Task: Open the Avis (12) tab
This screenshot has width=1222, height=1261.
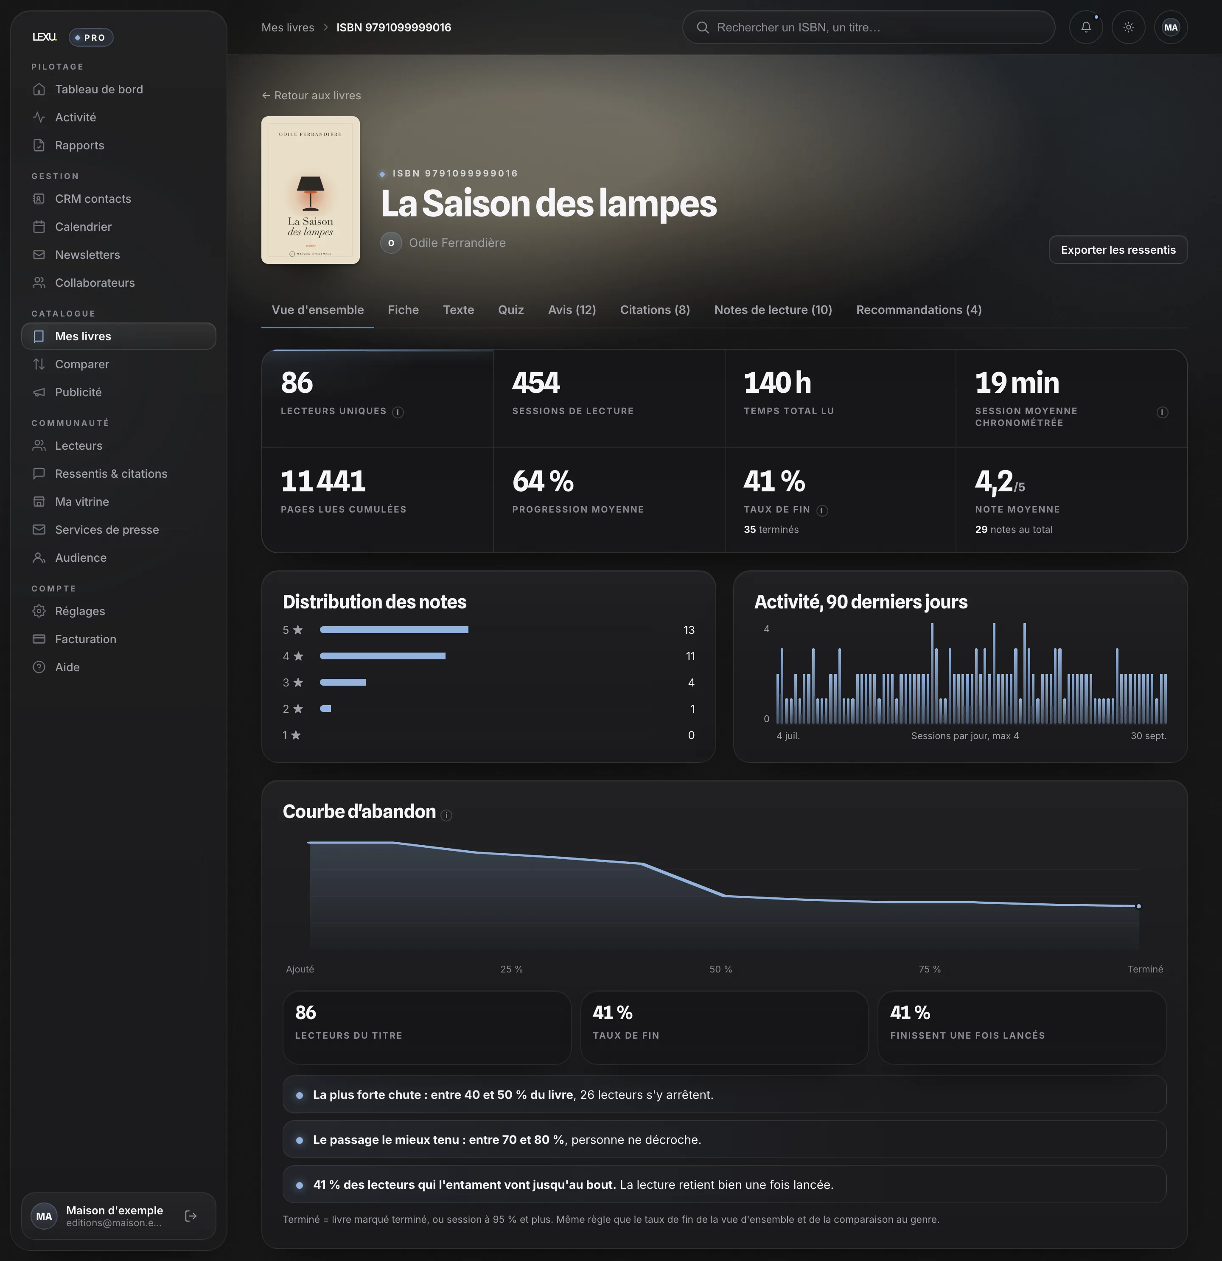Action: pyautogui.click(x=572, y=310)
